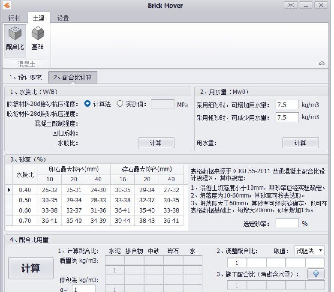
Task: Click the 选定砂率 percentage input field
Action: 287,223
